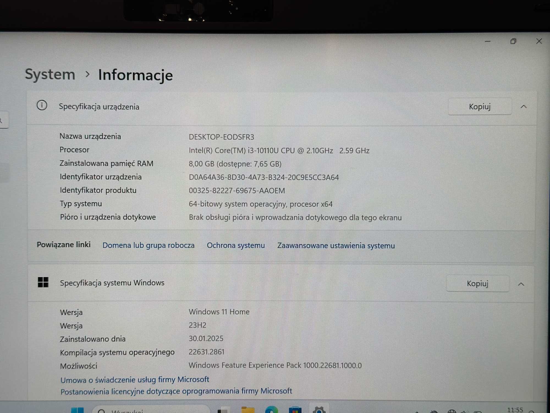Copy device specifications with Kopiuj button
550x413 pixels.
click(480, 107)
